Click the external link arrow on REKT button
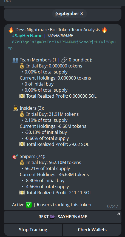This screenshot has height=237, width=125. tap(118, 214)
